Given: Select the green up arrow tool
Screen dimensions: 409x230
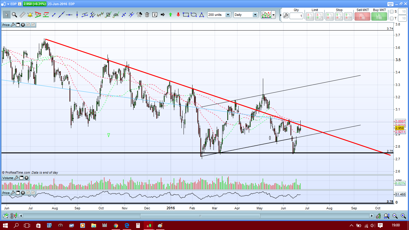Looking at the screenshot, I should [170, 15].
